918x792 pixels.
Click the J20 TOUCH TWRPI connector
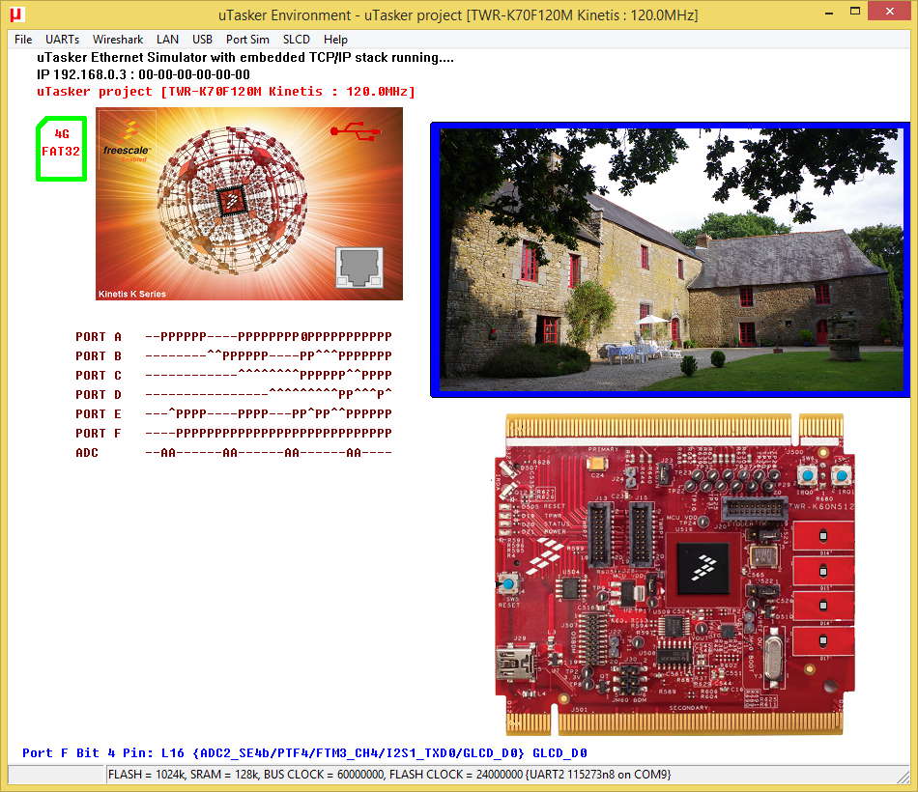[x=754, y=507]
